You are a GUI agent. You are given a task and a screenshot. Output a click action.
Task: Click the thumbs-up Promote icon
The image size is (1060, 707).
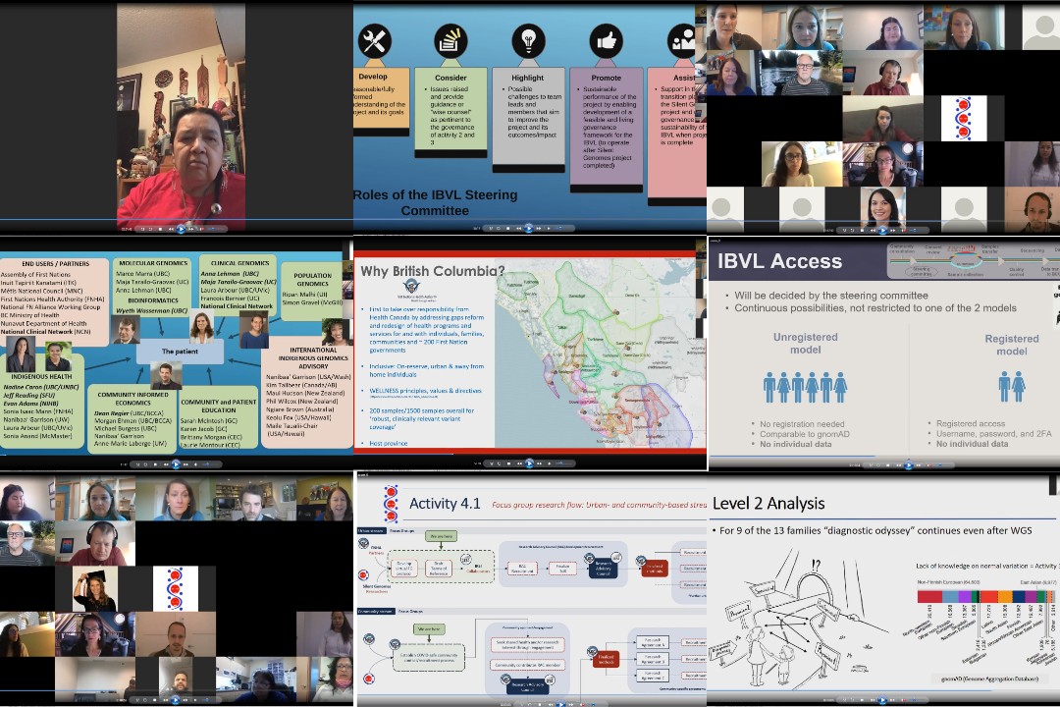(x=606, y=41)
